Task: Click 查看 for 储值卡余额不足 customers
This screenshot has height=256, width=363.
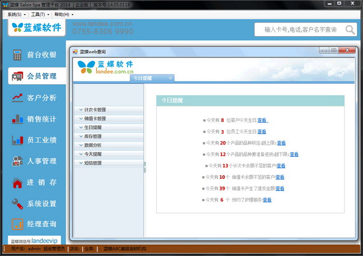Action: point(280,177)
